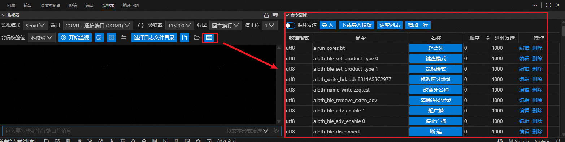
Task: Send the 鼠标模式 command
Action: 436,69
